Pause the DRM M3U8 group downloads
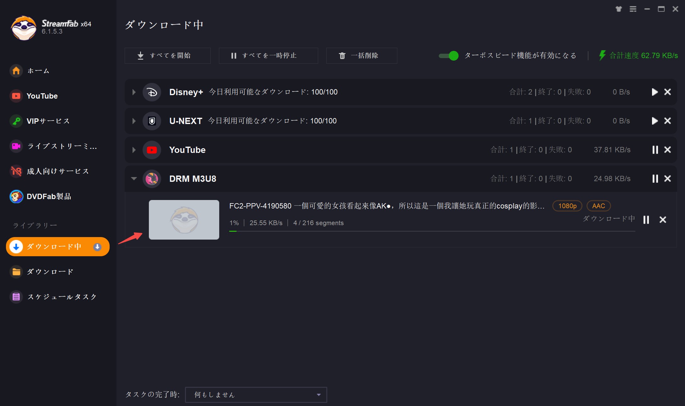This screenshot has width=685, height=406. click(x=655, y=179)
